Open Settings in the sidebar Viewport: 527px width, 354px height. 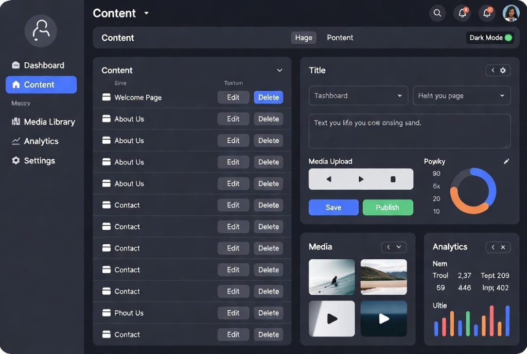point(33,161)
